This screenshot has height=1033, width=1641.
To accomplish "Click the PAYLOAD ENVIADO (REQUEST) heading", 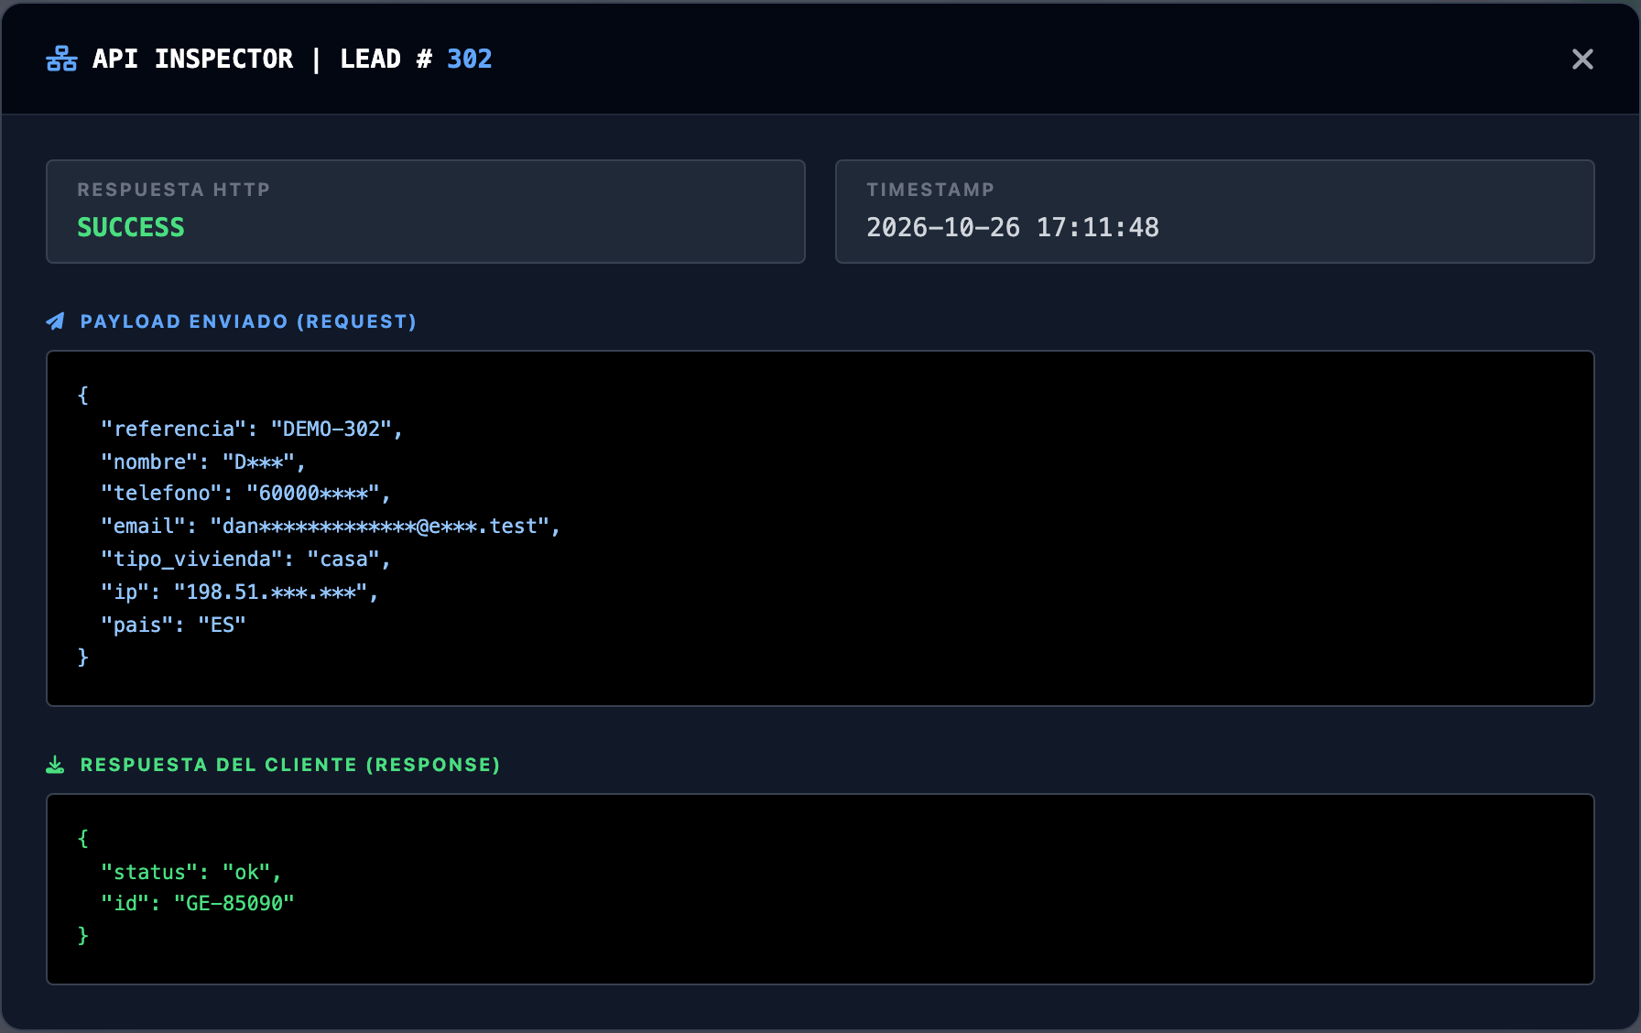I will pos(248,321).
